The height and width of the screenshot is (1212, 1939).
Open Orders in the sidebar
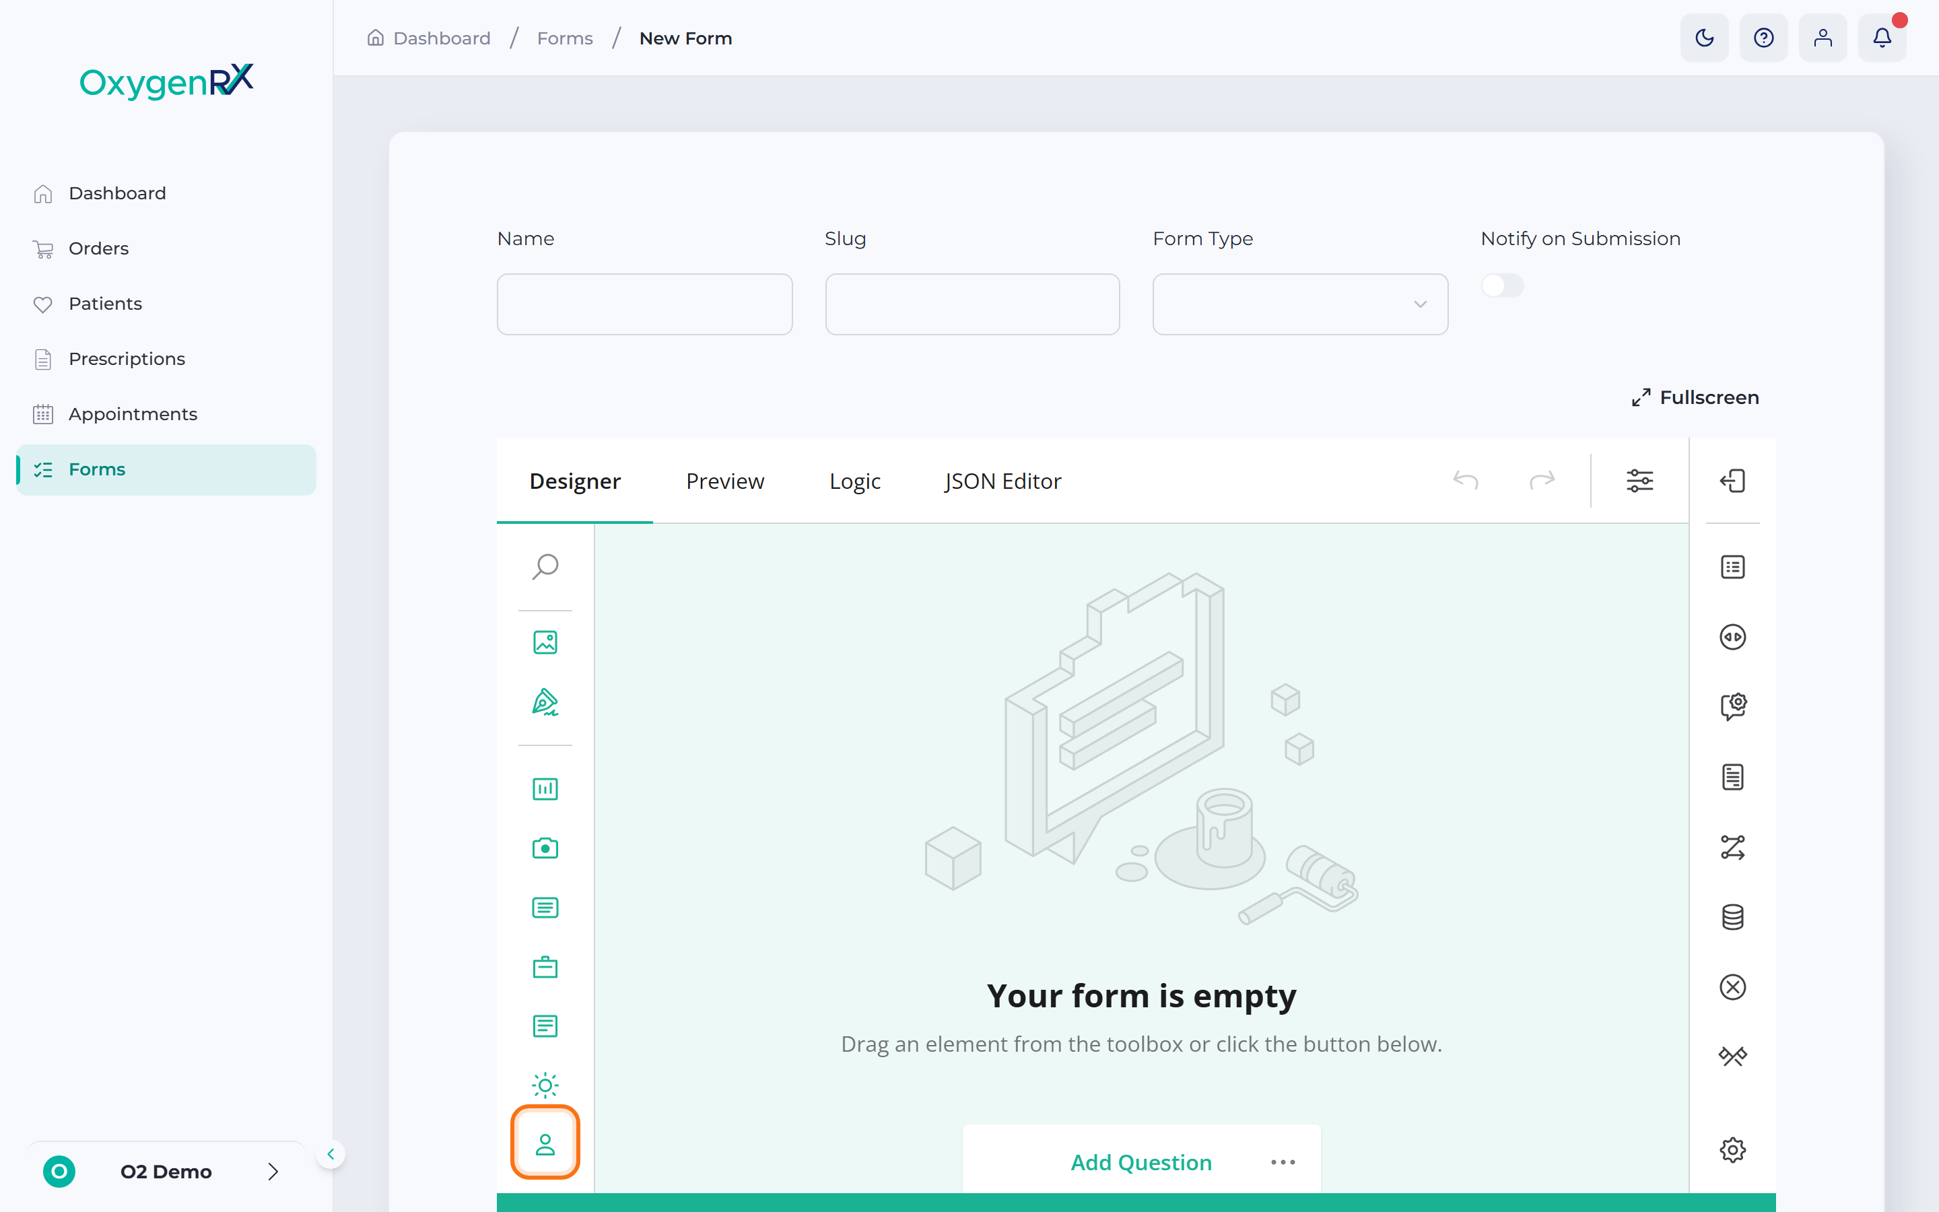click(x=166, y=248)
